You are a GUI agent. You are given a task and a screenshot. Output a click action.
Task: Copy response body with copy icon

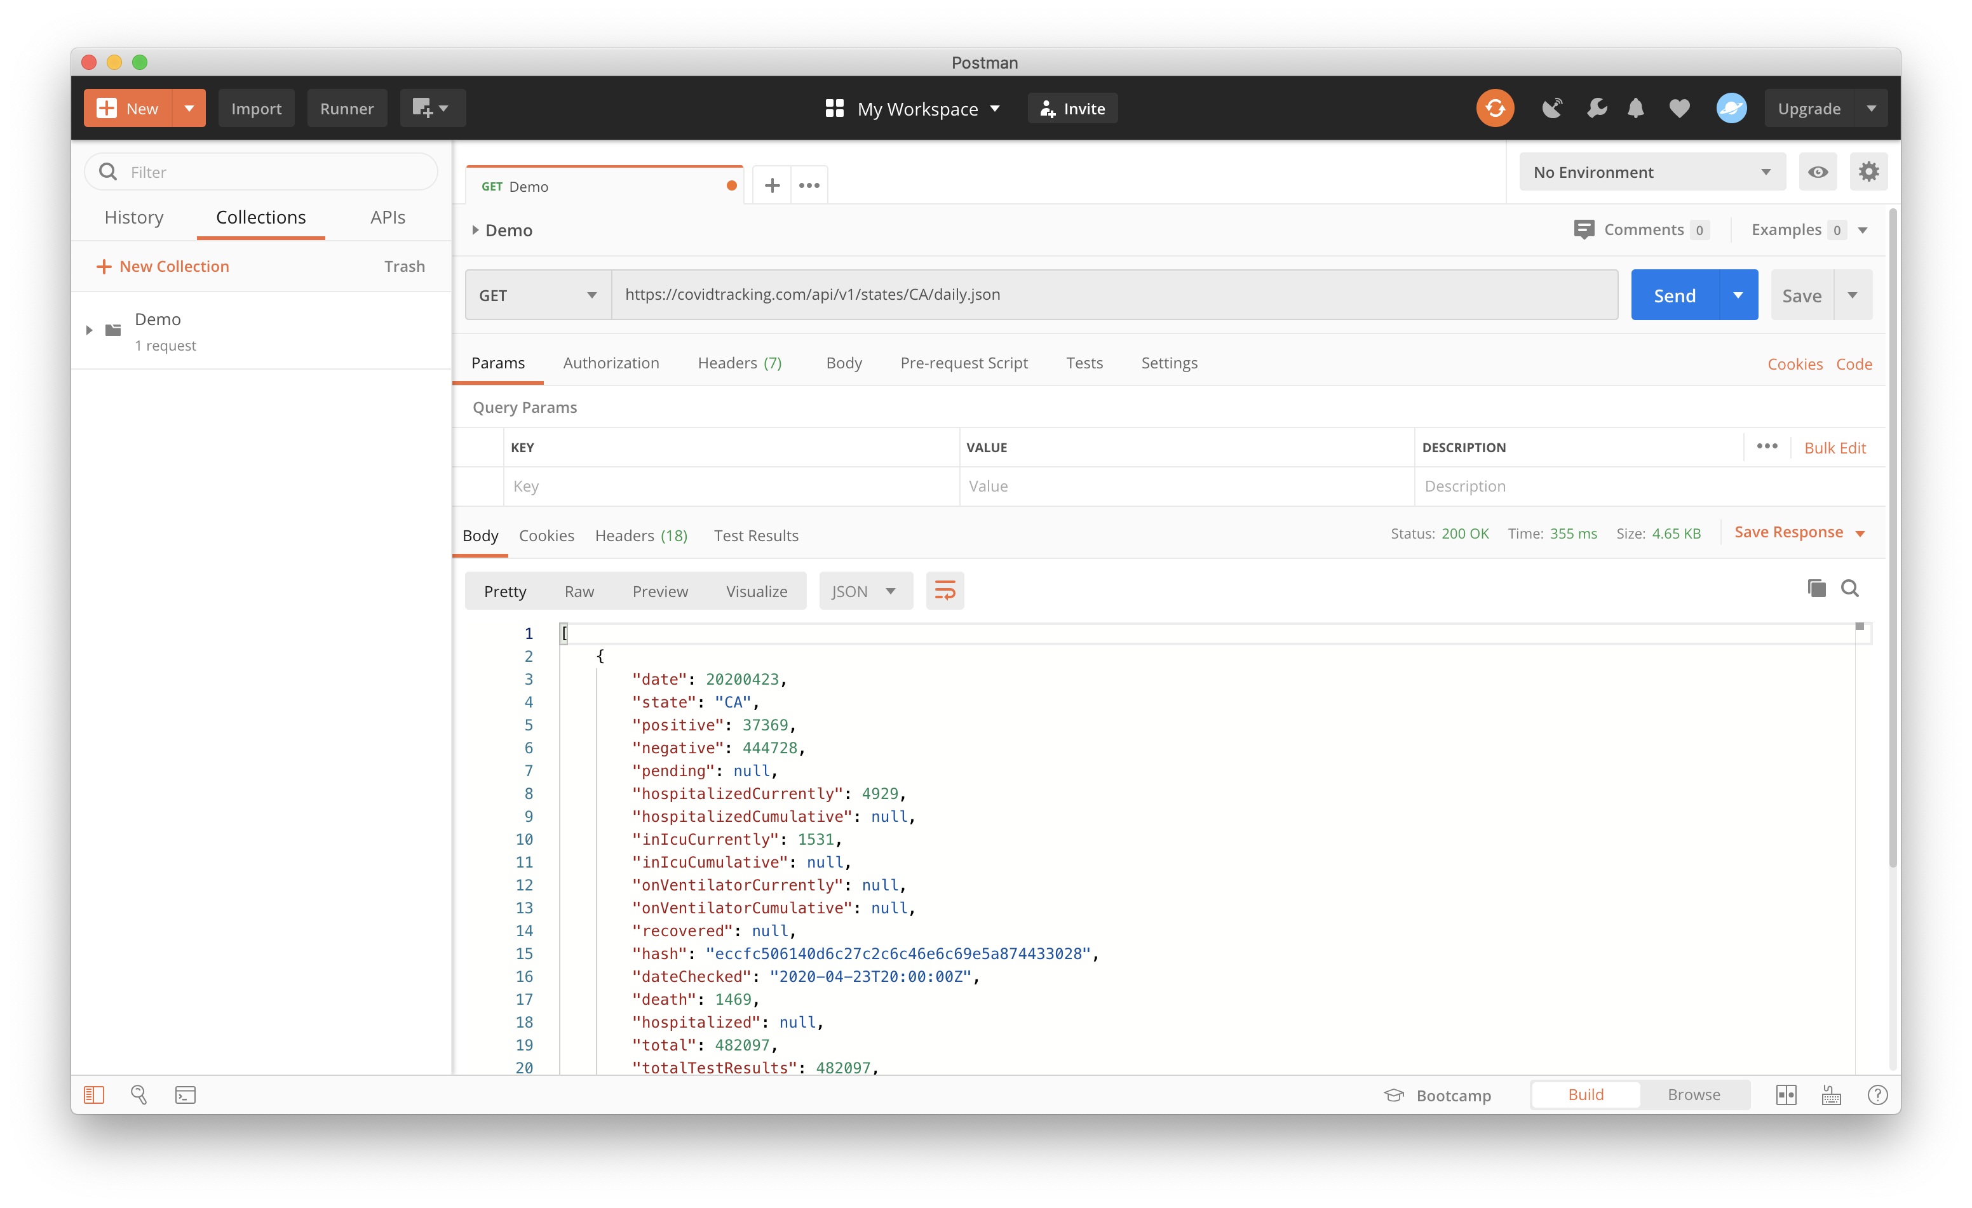[1816, 589]
